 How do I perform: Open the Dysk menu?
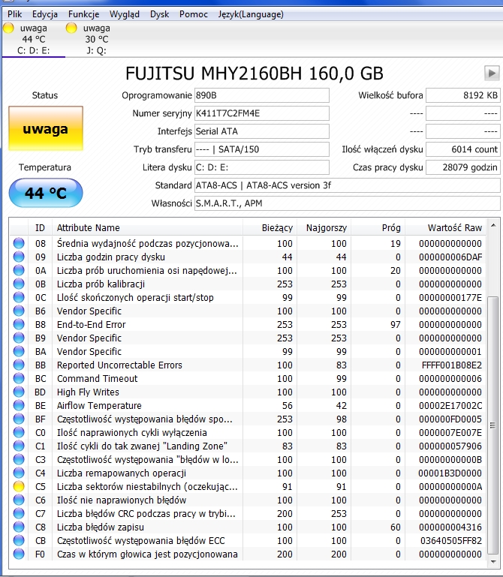159,14
